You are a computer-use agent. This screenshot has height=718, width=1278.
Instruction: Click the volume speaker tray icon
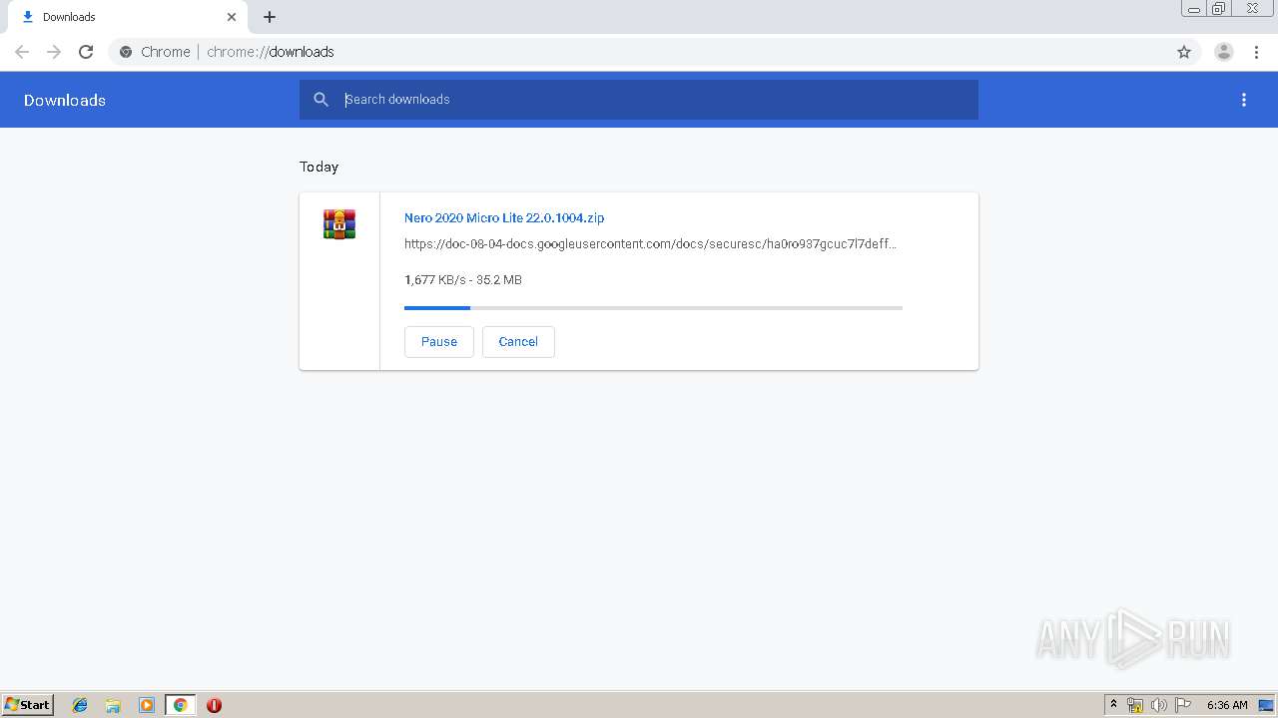click(1158, 705)
